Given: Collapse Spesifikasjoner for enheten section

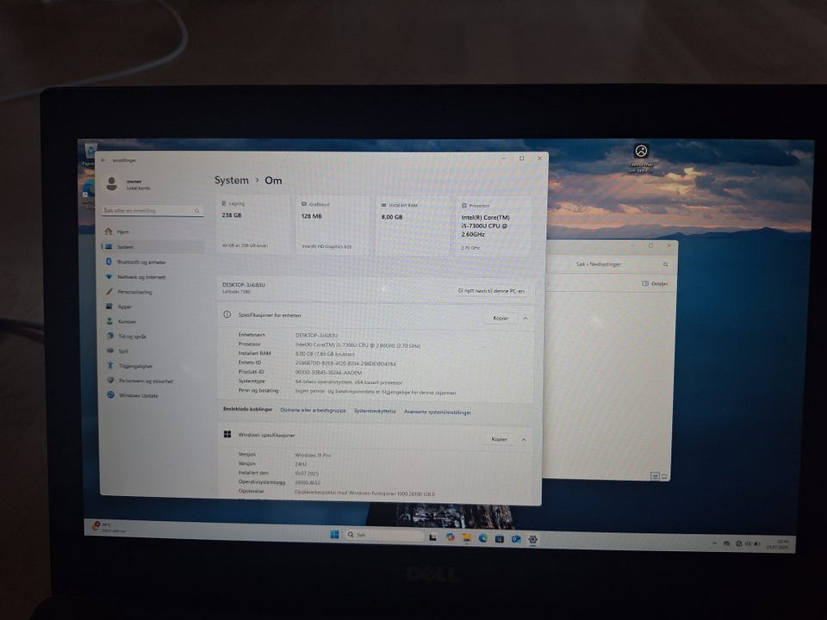Looking at the screenshot, I should pos(525,319).
